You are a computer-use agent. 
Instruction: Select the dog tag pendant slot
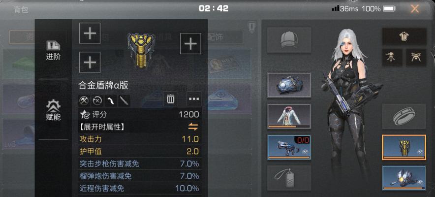(x=289, y=178)
